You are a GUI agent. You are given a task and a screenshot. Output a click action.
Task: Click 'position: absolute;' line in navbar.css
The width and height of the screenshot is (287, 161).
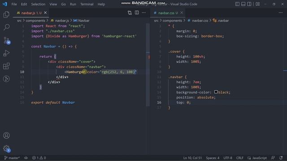[x=196, y=97]
